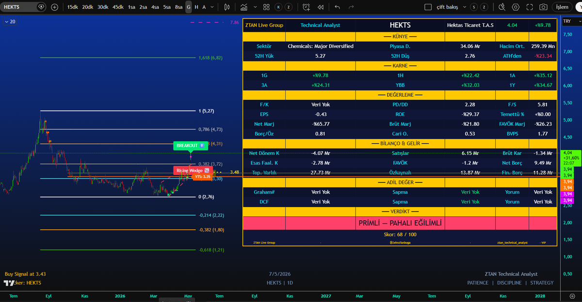Click the @ZehraTanbuga handle in table footer
This screenshot has height=302, width=582.
point(400,242)
